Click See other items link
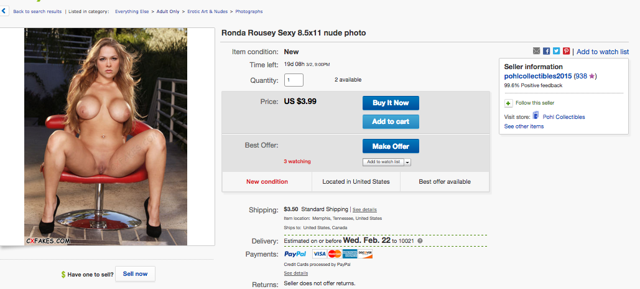The image size is (640, 289). (x=524, y=126)
